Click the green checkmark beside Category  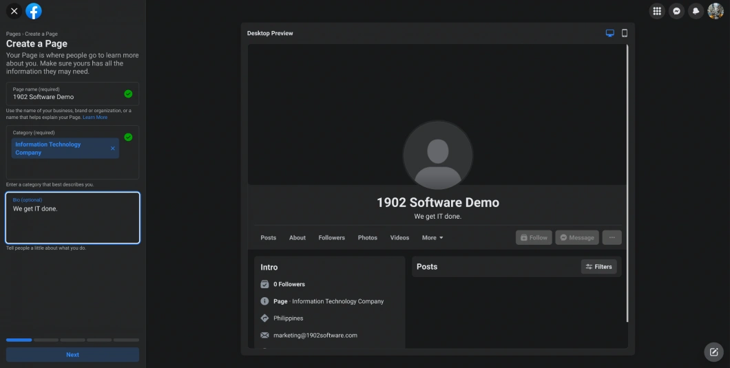(x=128, y=138)
